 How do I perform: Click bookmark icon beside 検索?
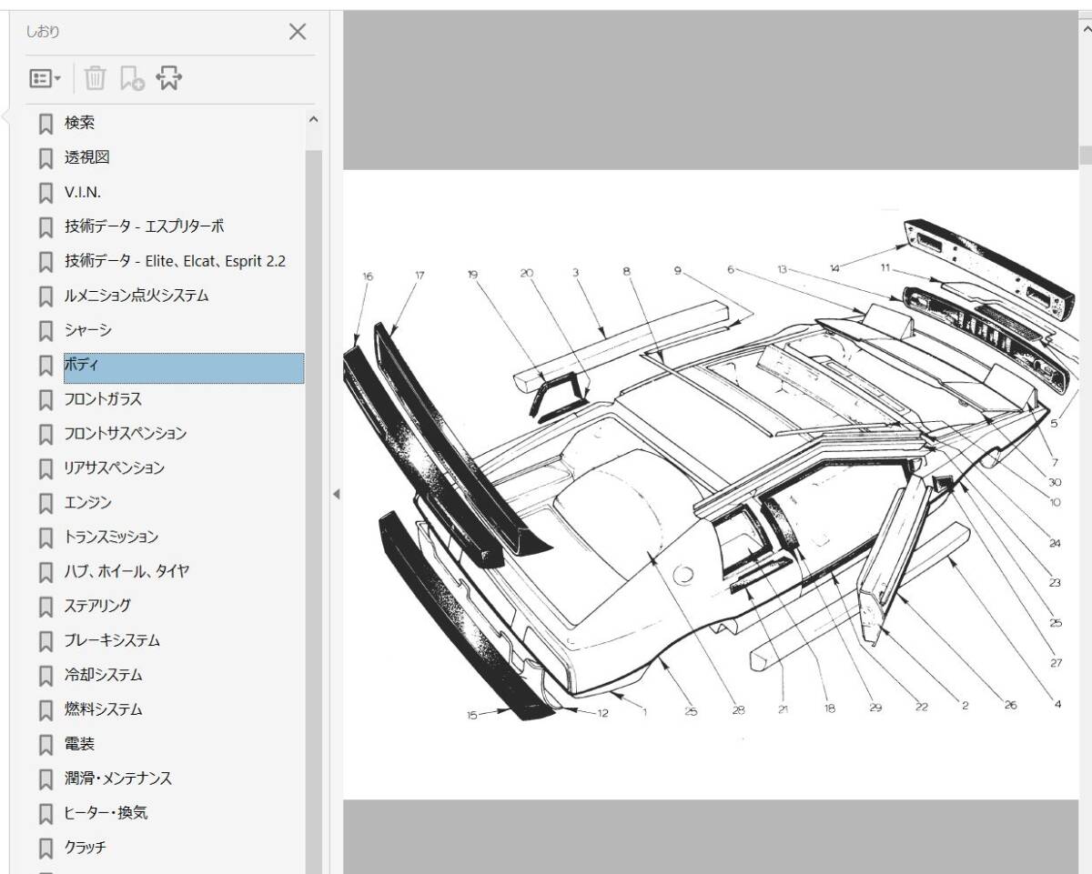tap(45, 124)
